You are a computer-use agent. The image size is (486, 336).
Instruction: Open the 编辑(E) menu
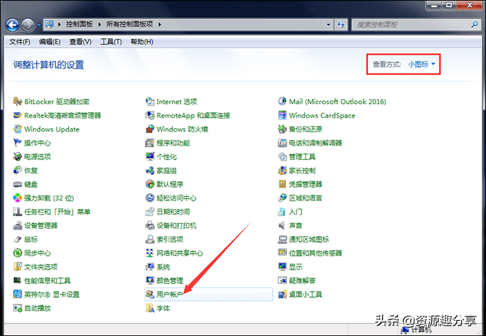50,42
